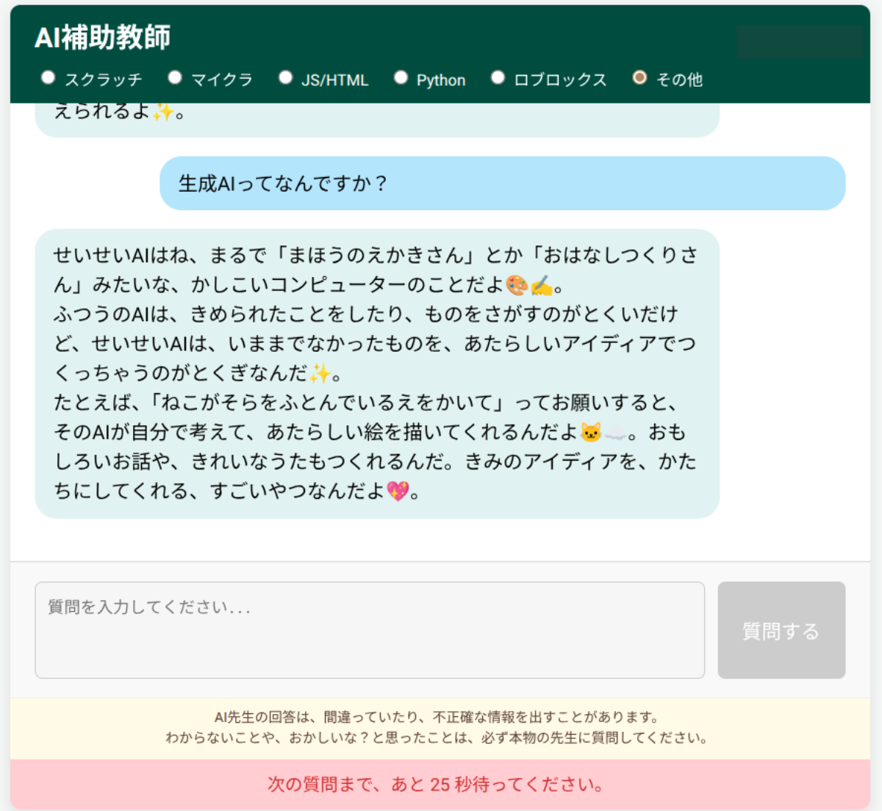
Task: Click the AI補助教師 title heading
Action: (103, 37)
